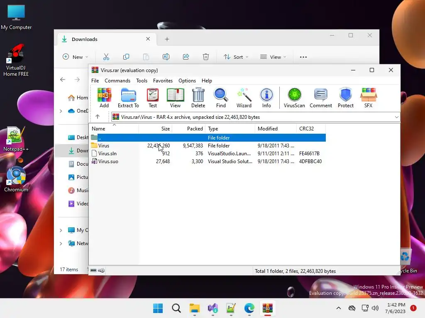Select the Chromium desktop icon
The image size is (425, 318).
coord(16,179)
